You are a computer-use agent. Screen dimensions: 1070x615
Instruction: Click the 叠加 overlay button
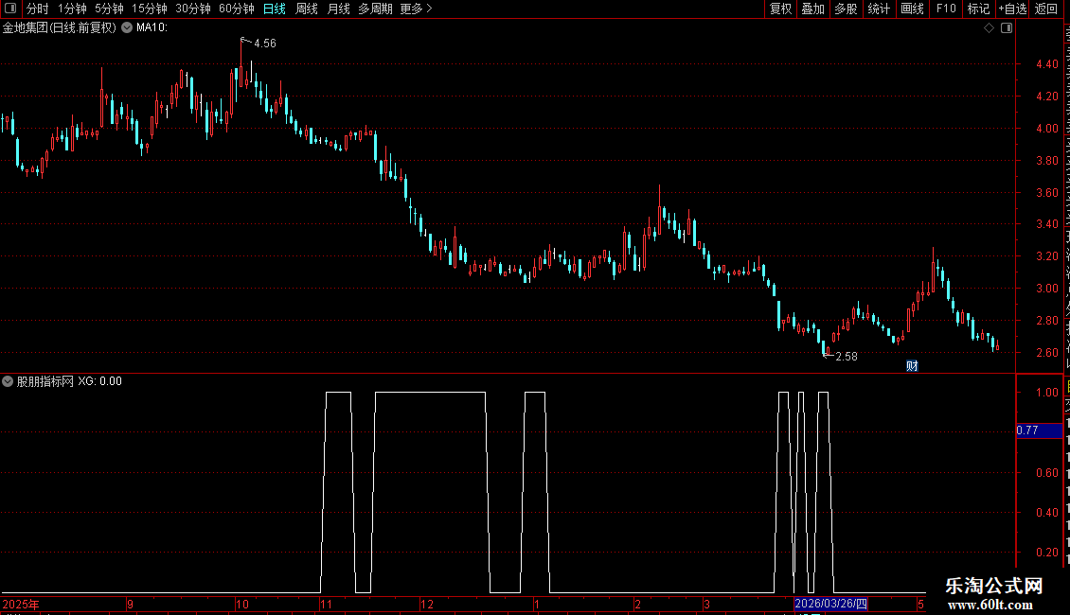(813, 9)
